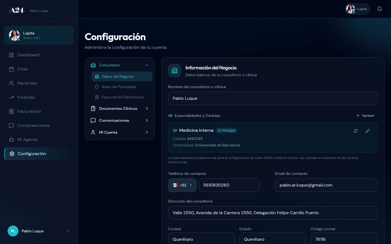Viewport: 391px width, 244px height.
Task: Open Mi Agente in the sidebar
Action: tap(27, 140)
